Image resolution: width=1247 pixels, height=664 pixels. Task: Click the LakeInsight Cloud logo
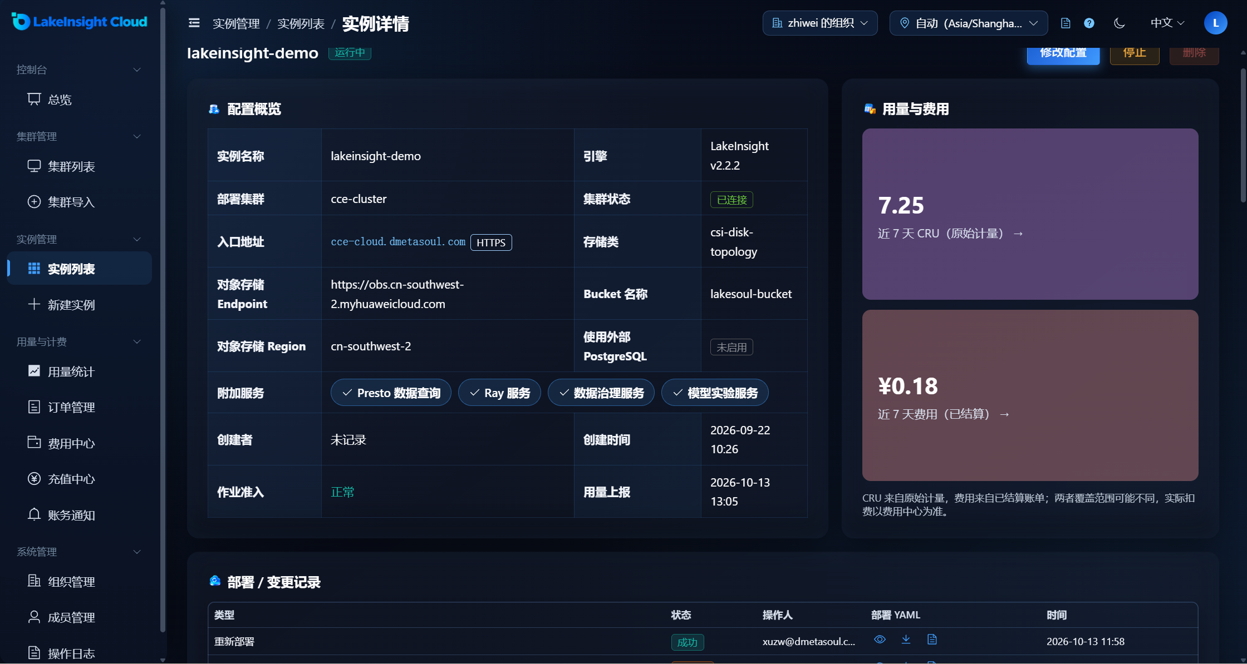point(79,22)
